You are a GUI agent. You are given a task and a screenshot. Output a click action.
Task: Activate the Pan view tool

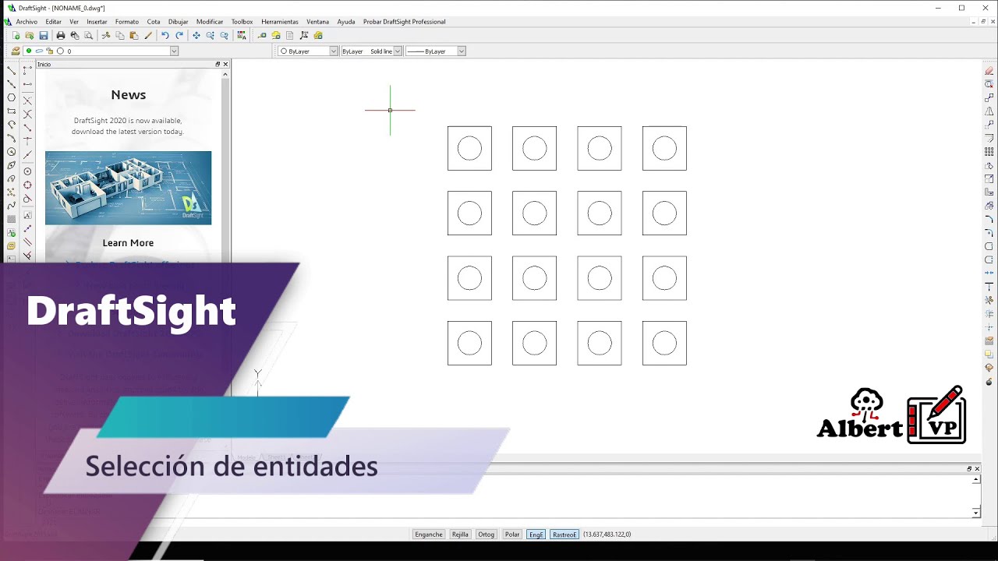coord(196,35)
